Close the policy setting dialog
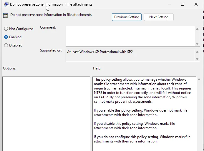 coord(196,4)
